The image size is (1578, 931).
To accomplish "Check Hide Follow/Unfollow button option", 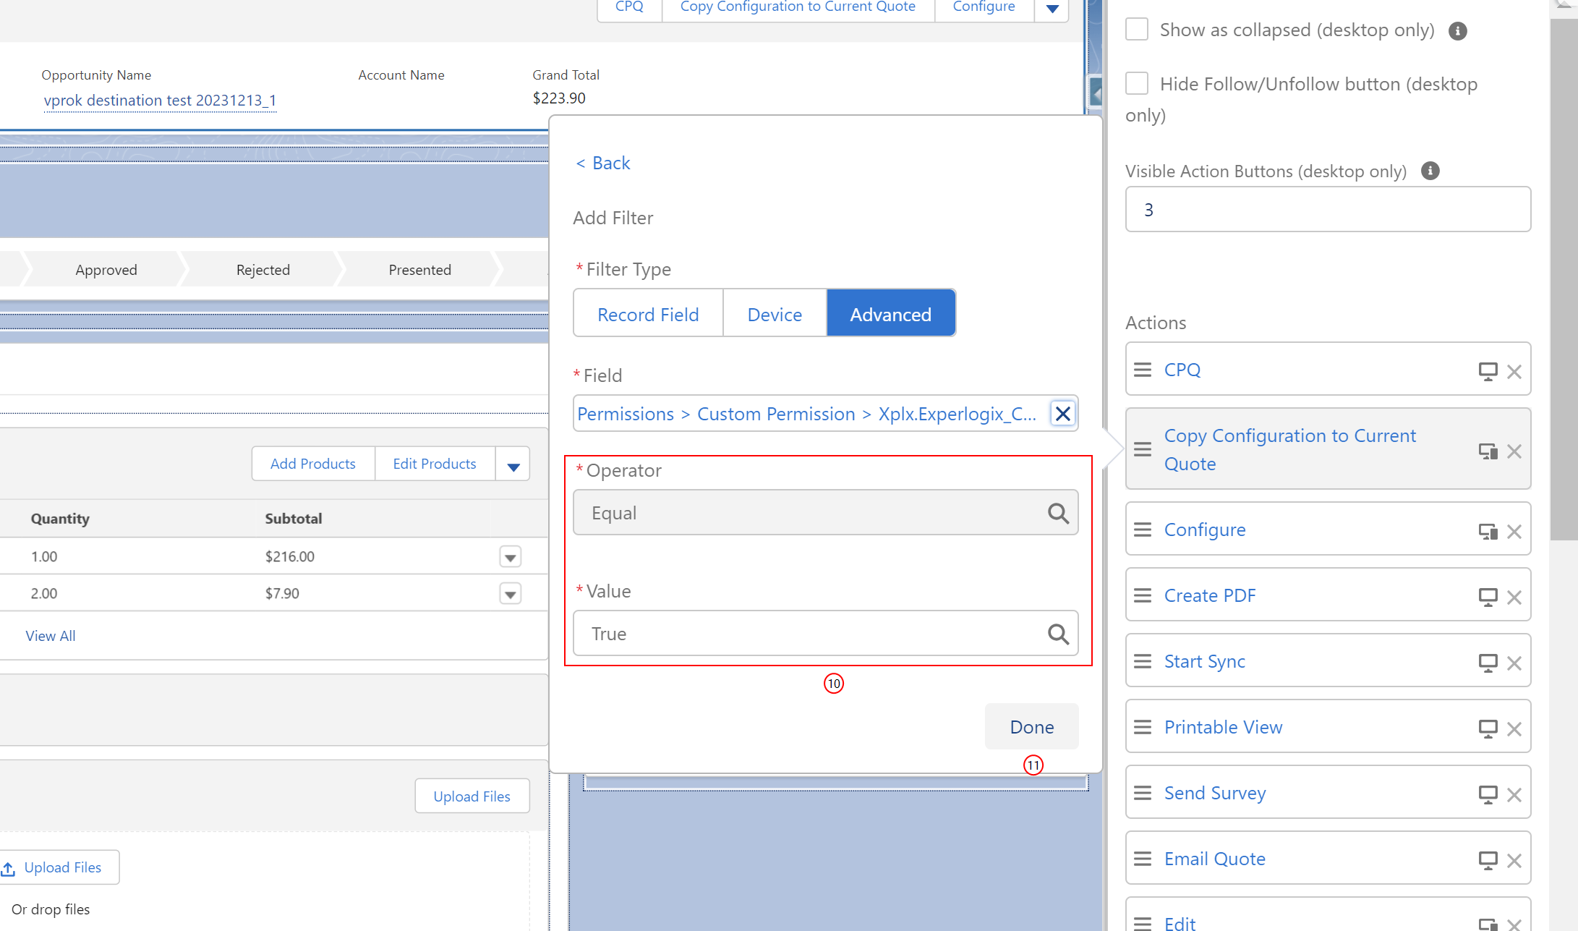I will point(1137,83).
